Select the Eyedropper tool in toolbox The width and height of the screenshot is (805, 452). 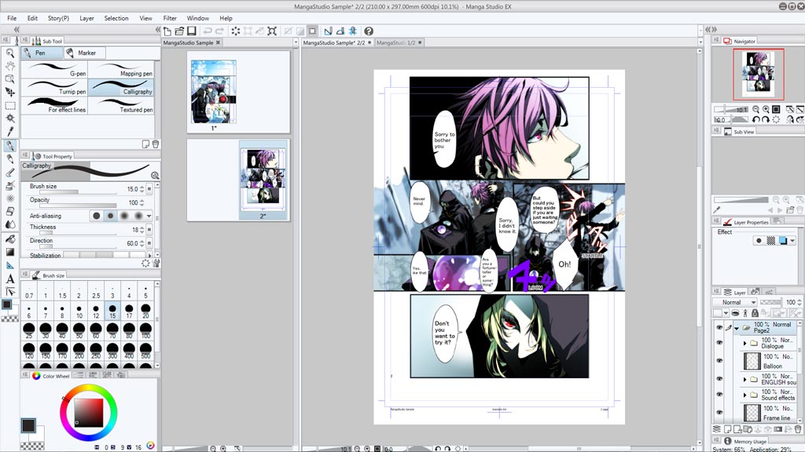pyautogui.click(x=10, y=132)
